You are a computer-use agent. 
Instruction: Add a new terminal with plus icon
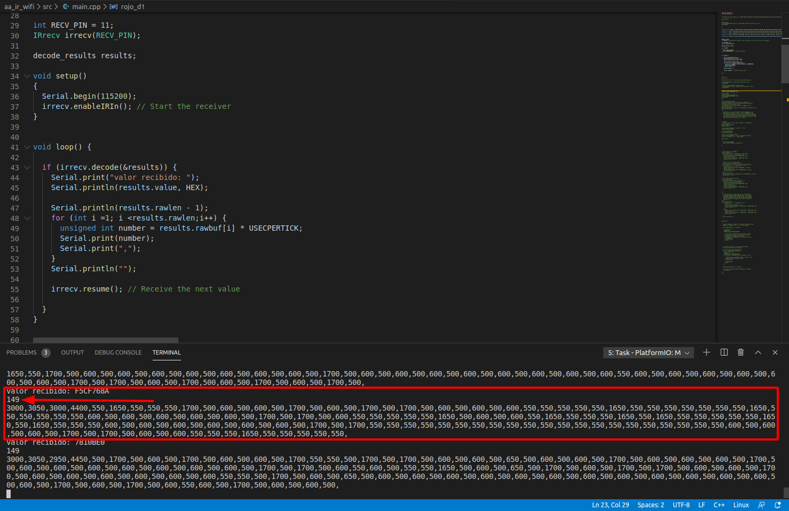tap(706, 352)
